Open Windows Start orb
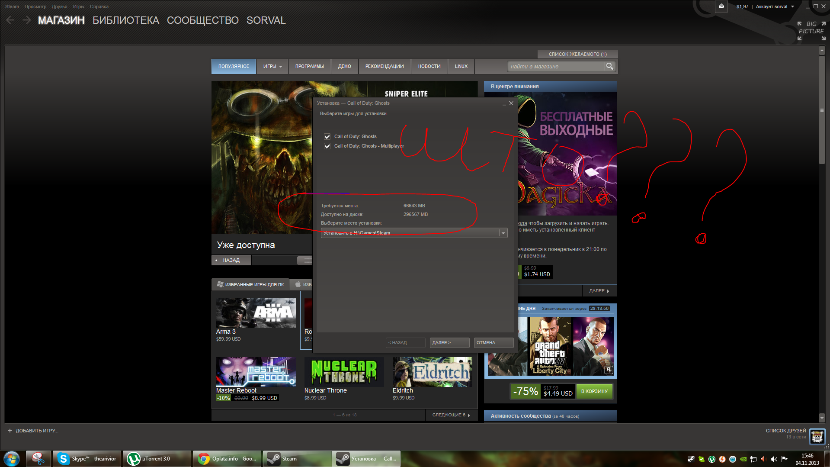 pyautogui.click(x=12, y=459)
